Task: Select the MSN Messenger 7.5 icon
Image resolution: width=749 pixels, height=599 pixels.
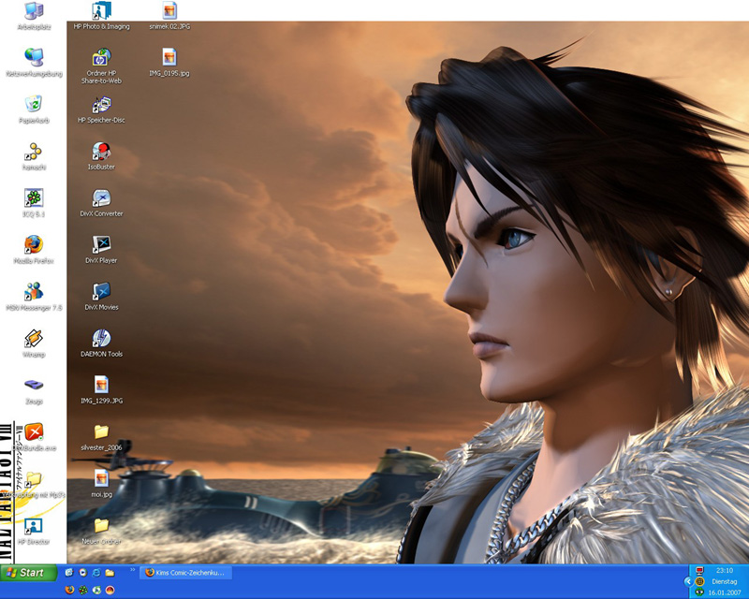Action: pyautogui.click(x=34, y=292)
